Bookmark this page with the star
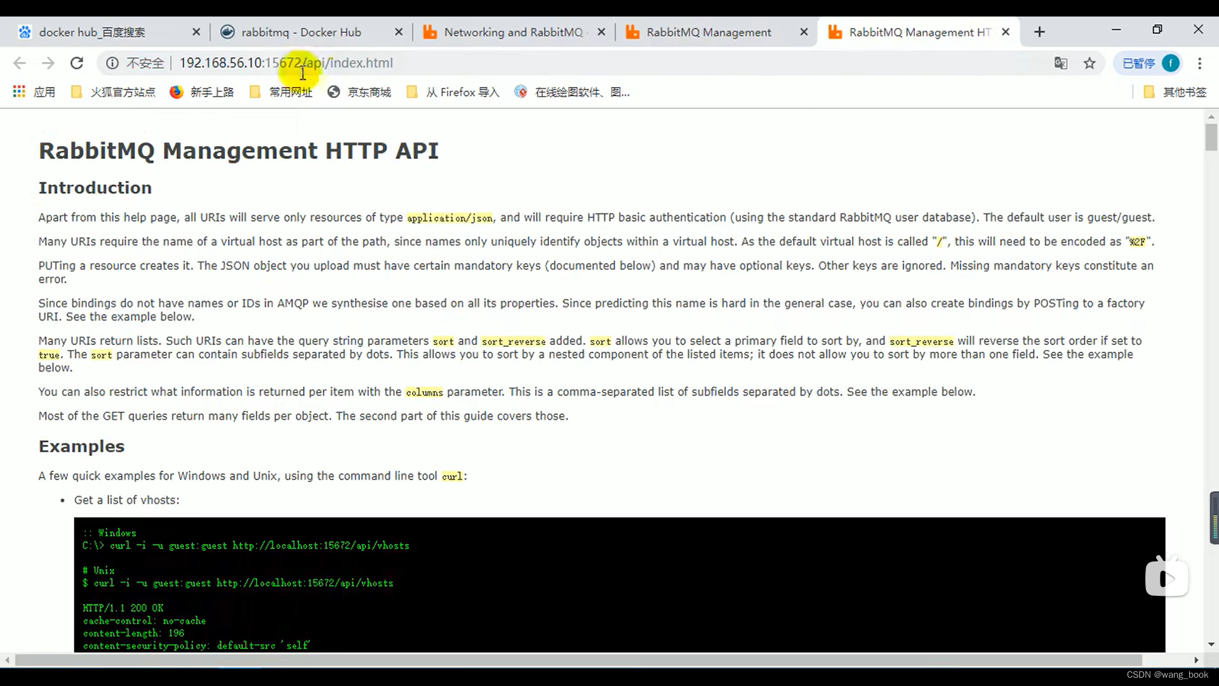Screen dimensions: 1219x686 (x=1089, y=63)
